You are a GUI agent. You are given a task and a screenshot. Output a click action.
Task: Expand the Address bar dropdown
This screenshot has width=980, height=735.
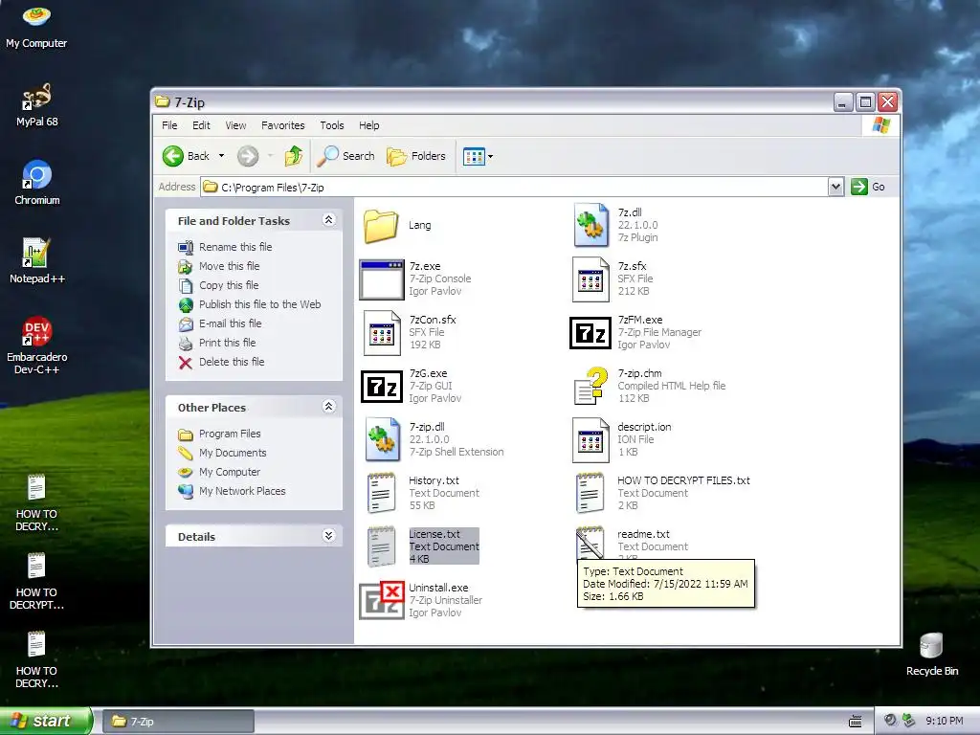tap(835, 187)
